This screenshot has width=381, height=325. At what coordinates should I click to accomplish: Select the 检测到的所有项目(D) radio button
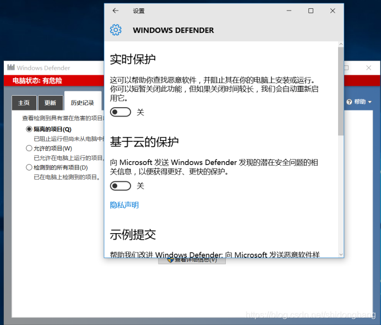click(x=29, y=167)
